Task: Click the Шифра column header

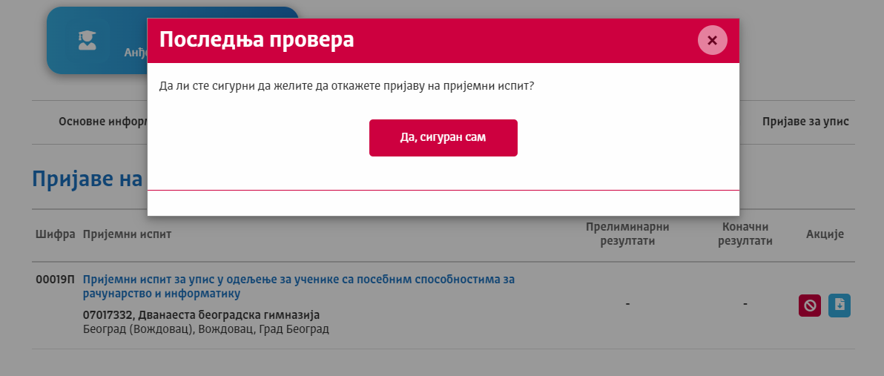Action: [56, 234]
